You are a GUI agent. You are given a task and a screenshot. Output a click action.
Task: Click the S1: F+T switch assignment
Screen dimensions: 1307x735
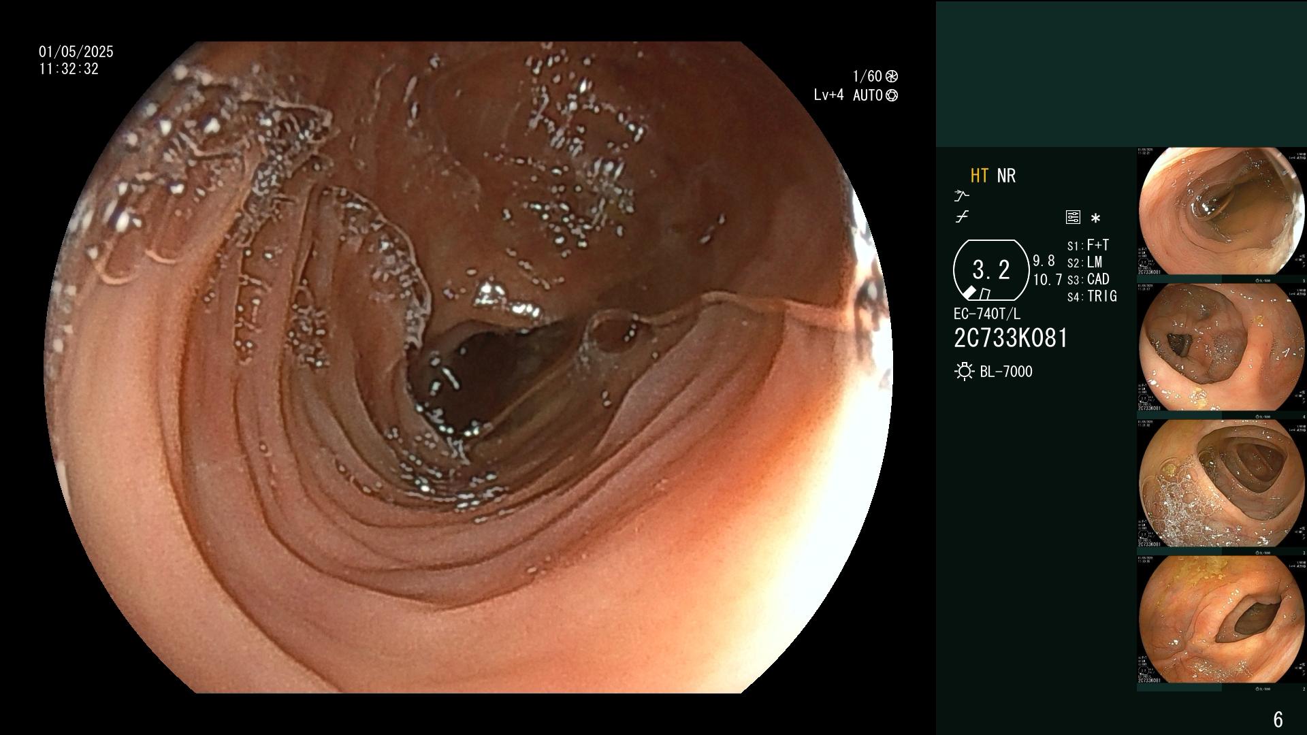tap(1088, 246)
